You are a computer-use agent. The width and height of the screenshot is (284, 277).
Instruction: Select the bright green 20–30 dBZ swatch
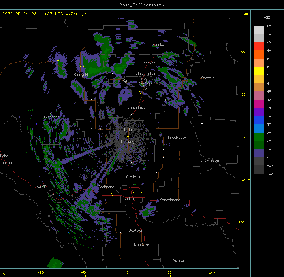[259, 137]
